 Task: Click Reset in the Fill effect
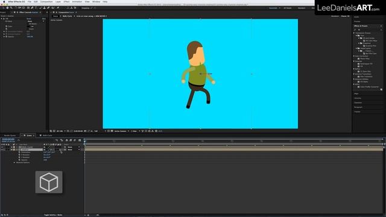[29, 19]
